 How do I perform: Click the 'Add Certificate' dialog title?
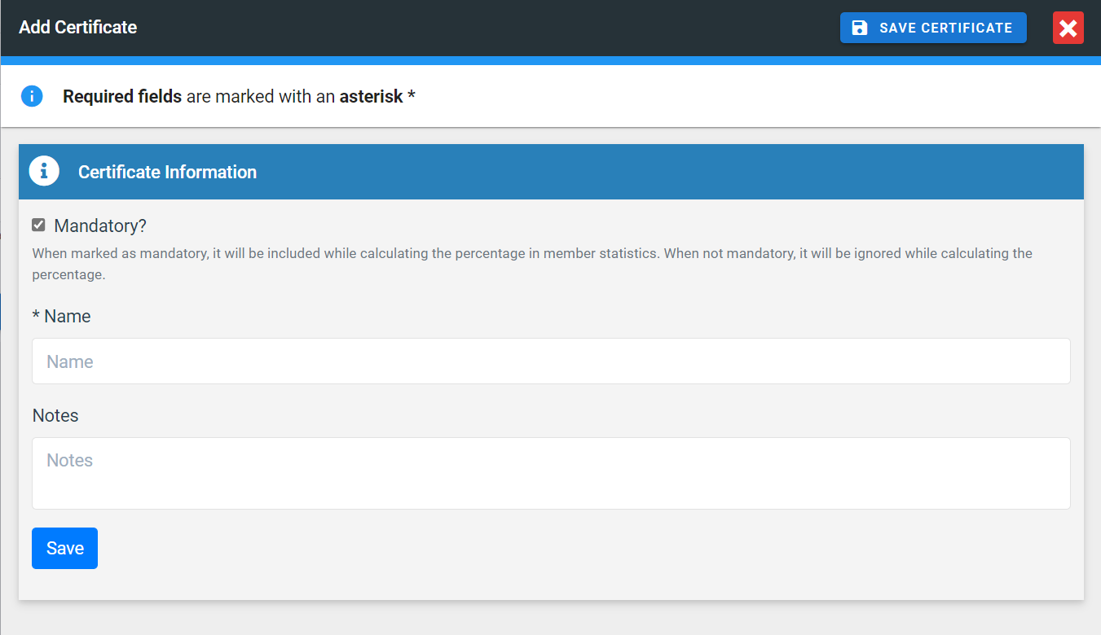pos(78,28)
